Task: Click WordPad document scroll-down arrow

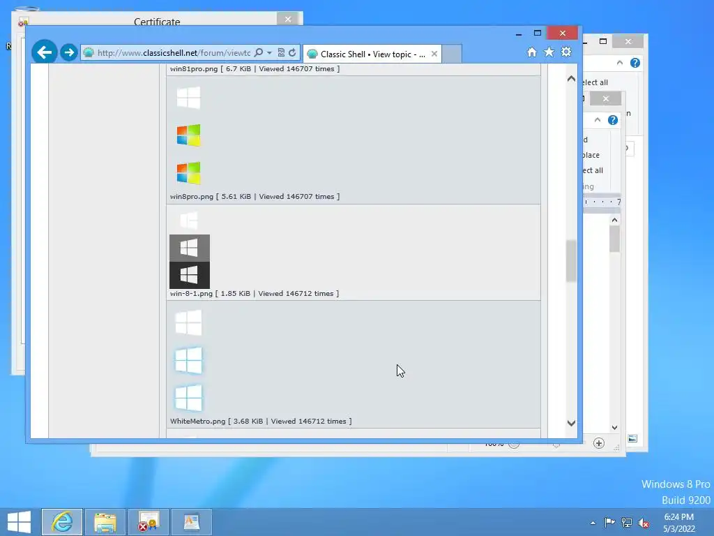Action: 614,428
